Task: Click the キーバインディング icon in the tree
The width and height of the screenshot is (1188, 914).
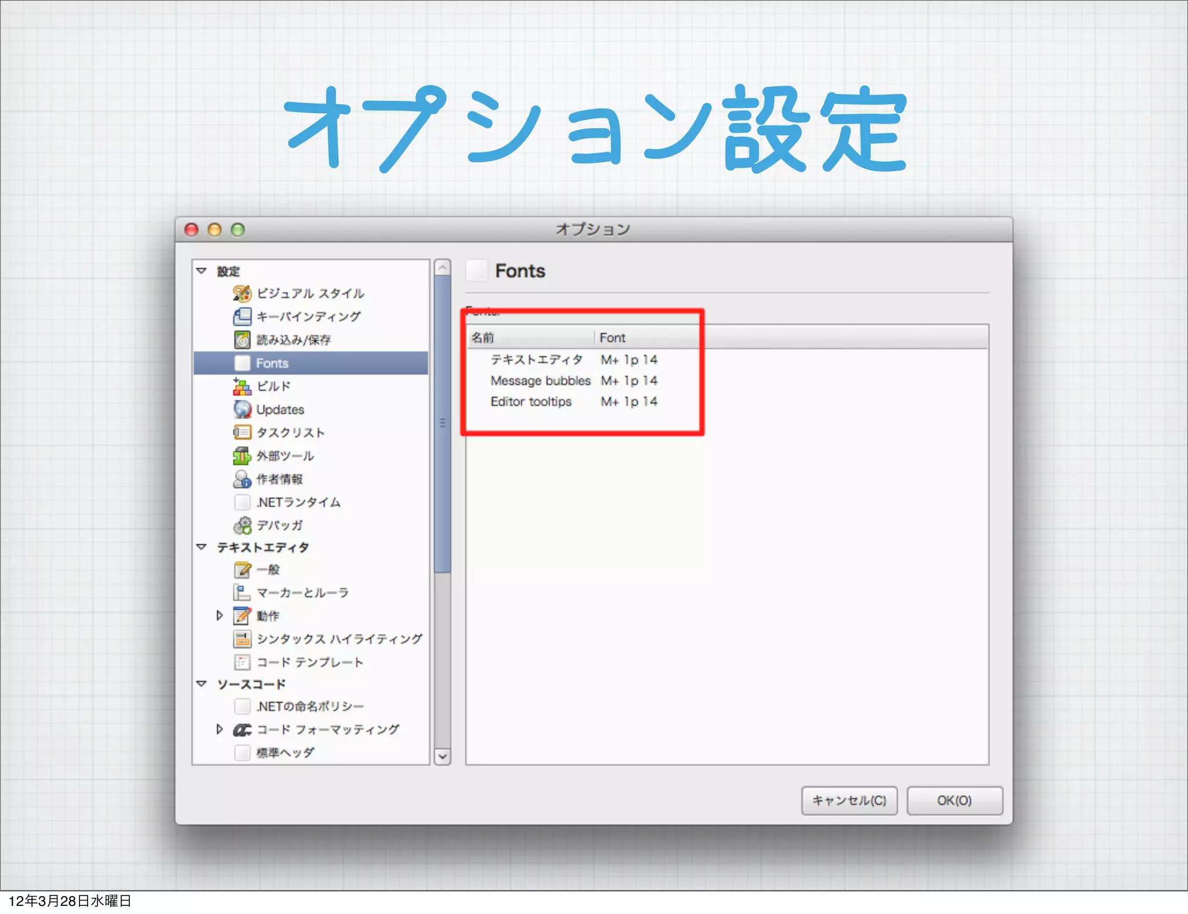Action: tap(242, 317)
